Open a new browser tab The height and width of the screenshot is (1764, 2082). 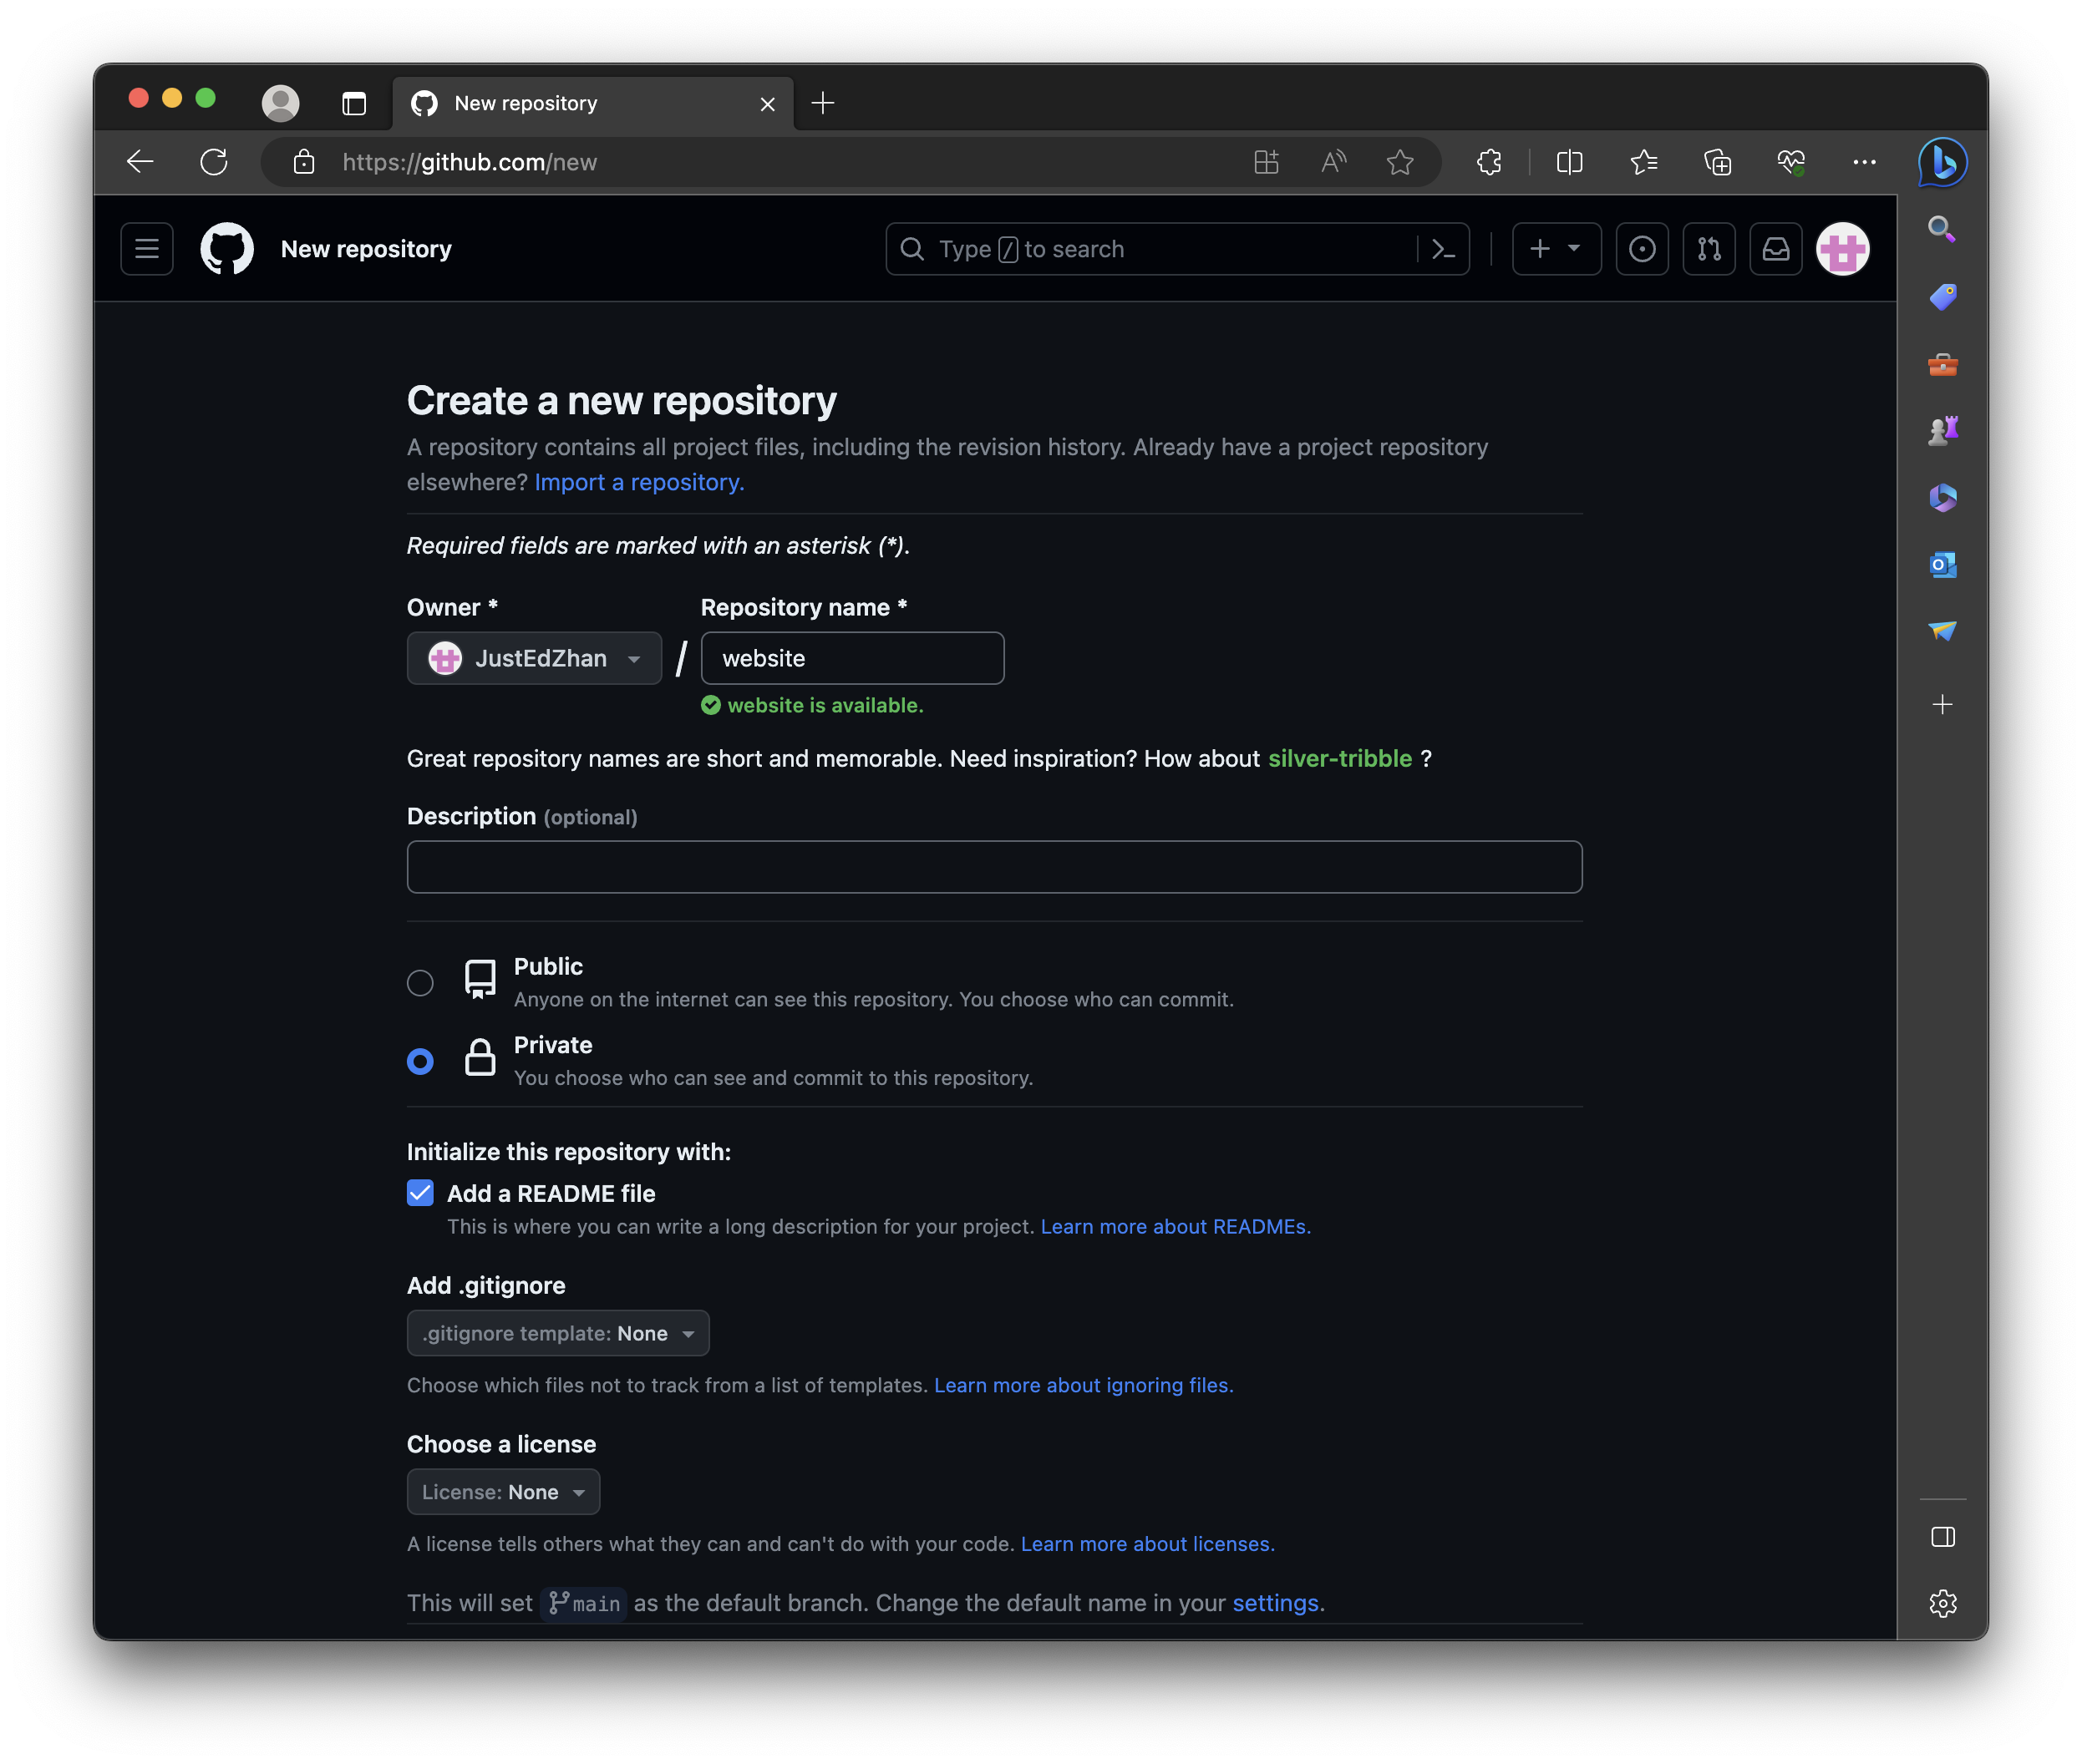click(x=822, y=103)
